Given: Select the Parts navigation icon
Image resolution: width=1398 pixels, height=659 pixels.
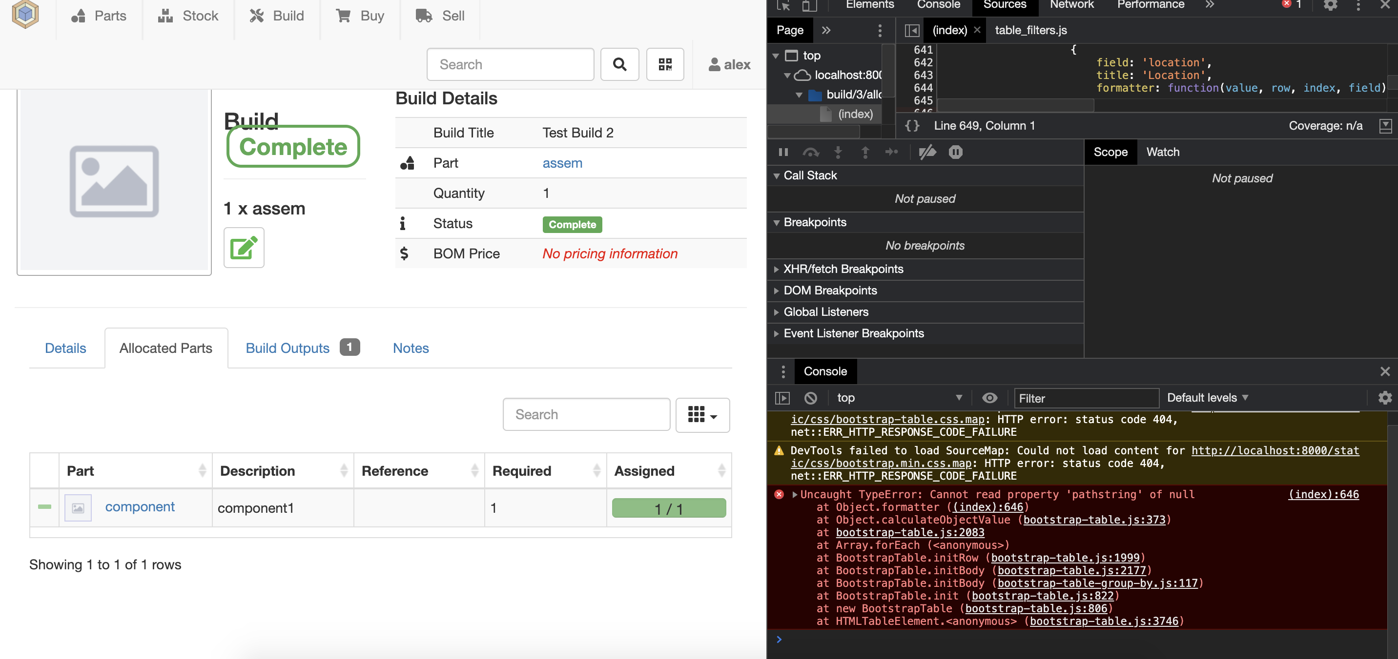Looking at the screenshot, I should click(x=79, y=16).
